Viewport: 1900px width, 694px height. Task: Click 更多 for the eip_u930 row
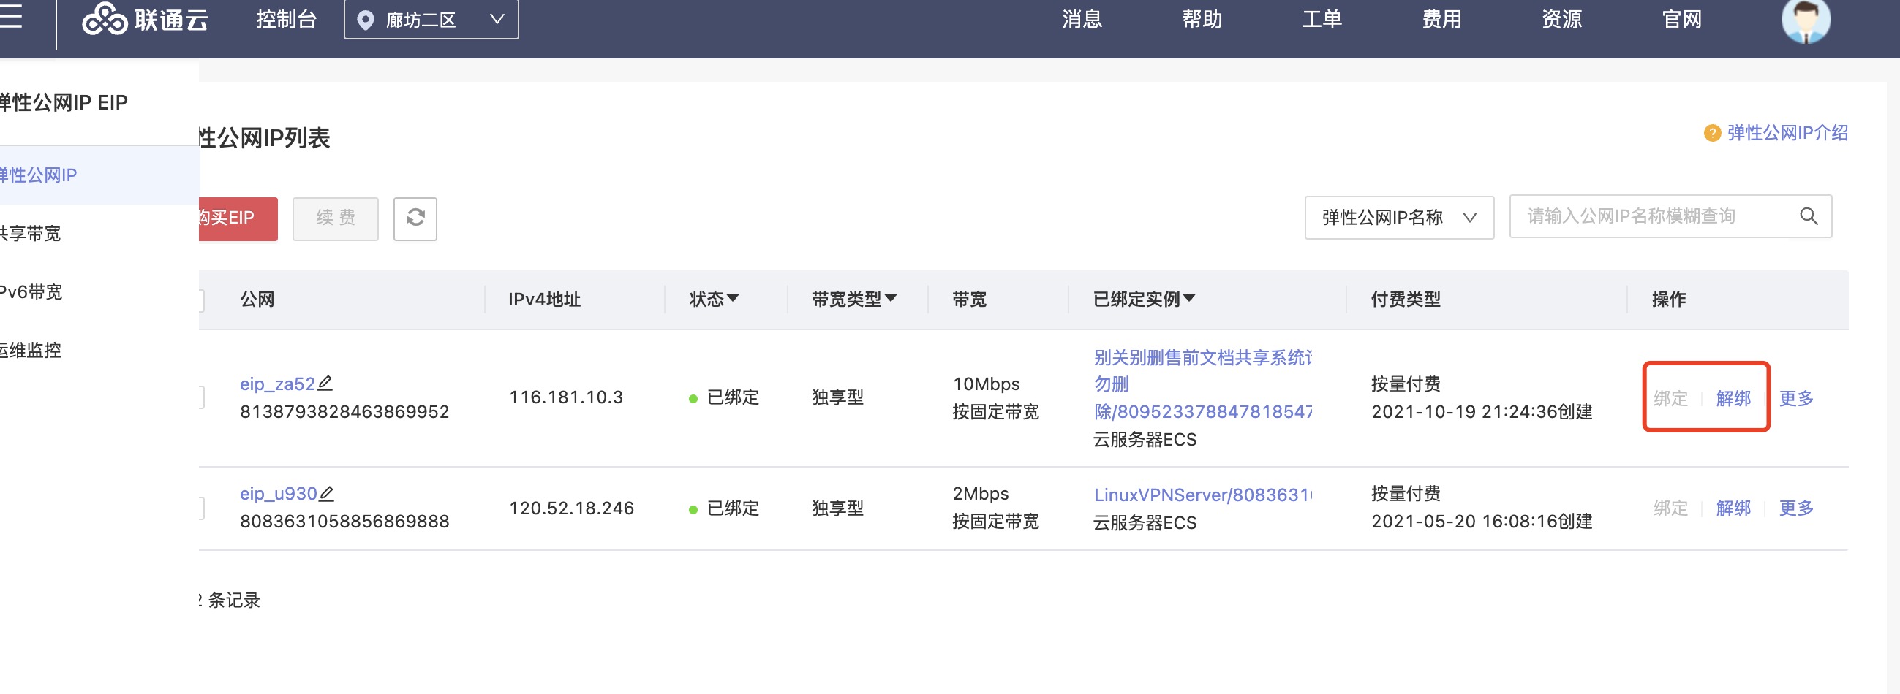[1795, 508]
